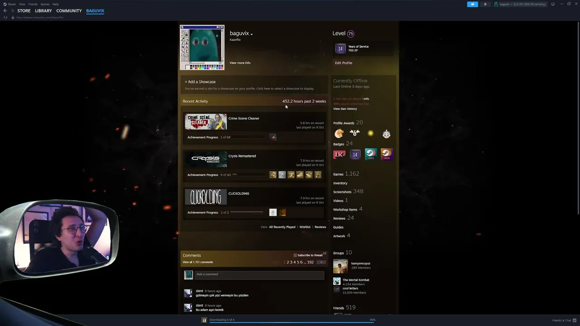
Task: Click second CLICKOLDING achievement icon
Action: tap(282, 212)
